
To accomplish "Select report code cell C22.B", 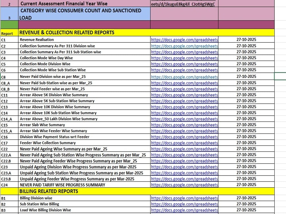I will 9,161.
